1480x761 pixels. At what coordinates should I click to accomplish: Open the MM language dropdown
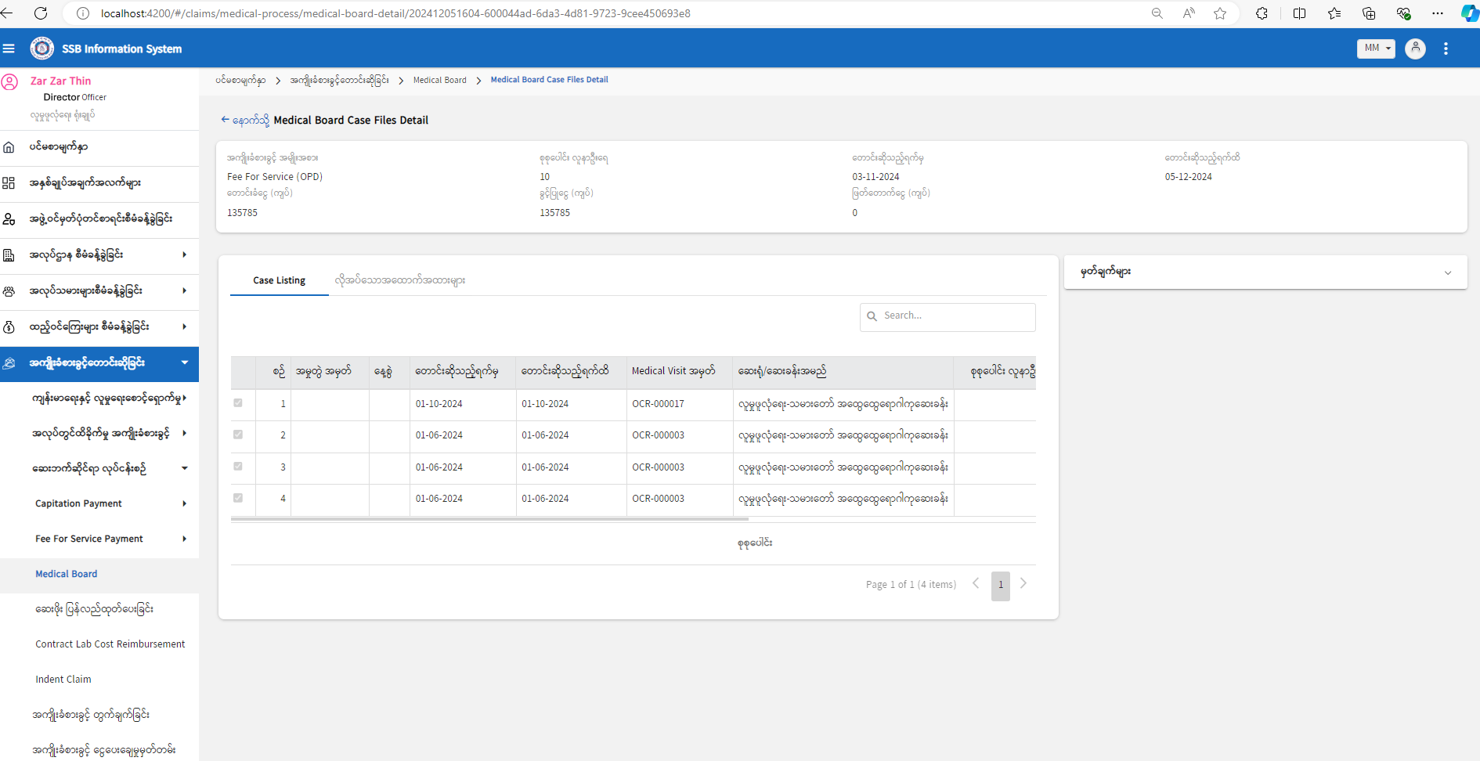click(x=1375, y=49)
